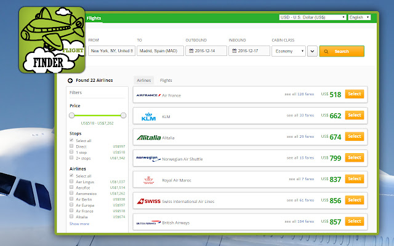Click the Swiss International Air Lines name
This screenshot has height=246, width=394.
pos(188,202)
